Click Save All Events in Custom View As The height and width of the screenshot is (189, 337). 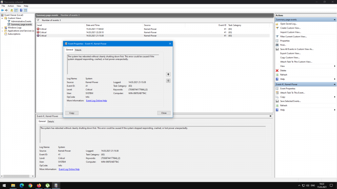[x=297, y=49]
